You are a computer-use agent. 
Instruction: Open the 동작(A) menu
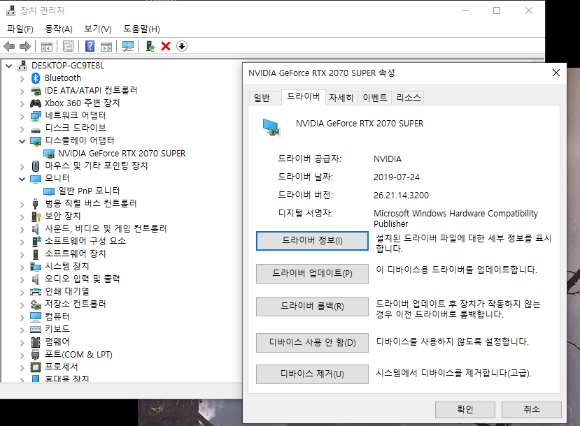click(59, 29)
